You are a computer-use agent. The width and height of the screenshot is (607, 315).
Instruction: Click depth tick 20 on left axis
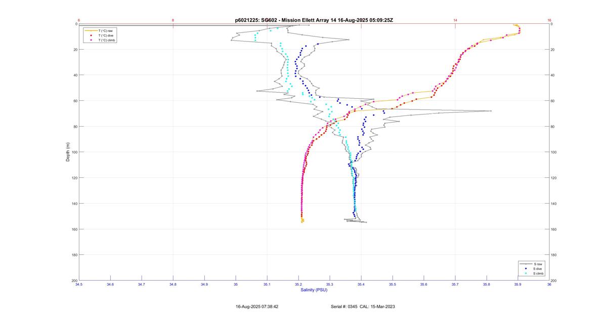(74, 50)
